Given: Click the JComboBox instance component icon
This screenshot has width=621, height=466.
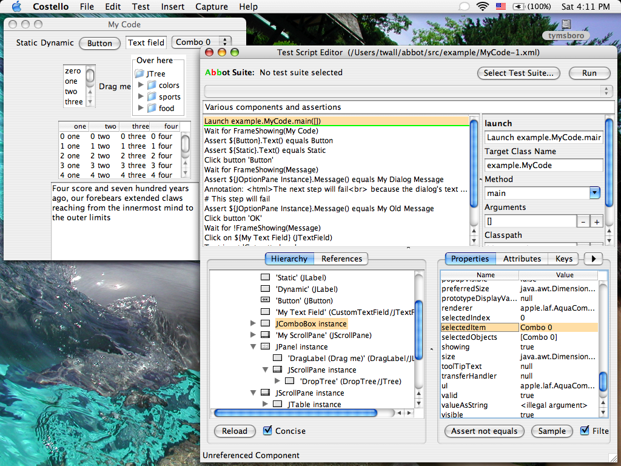Looking at the screenshot, I should 265,324.
